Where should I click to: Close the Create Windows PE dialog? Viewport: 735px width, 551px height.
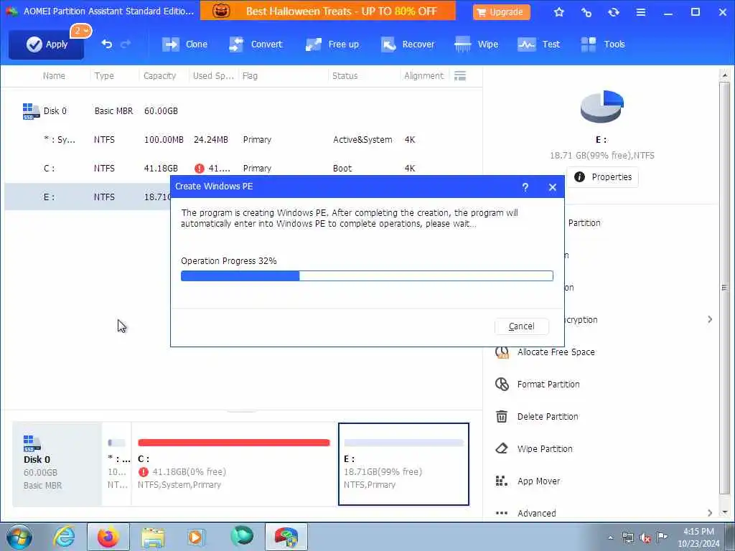pos(552,187)
